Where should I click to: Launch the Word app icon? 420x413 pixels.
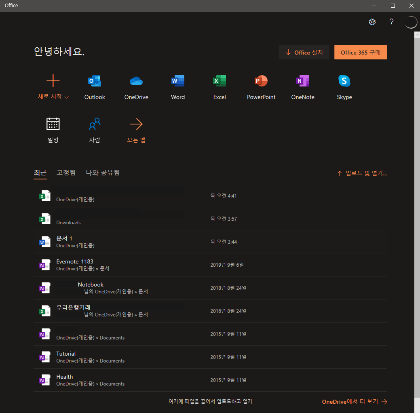tap(178, 81)
